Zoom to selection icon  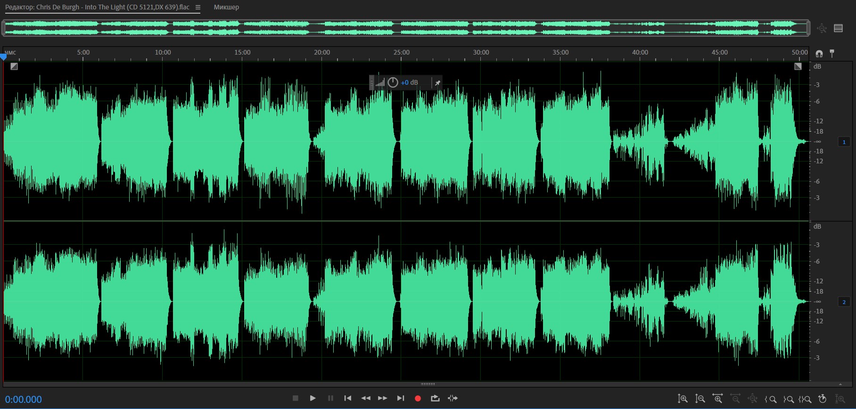(x=805, y=399)
